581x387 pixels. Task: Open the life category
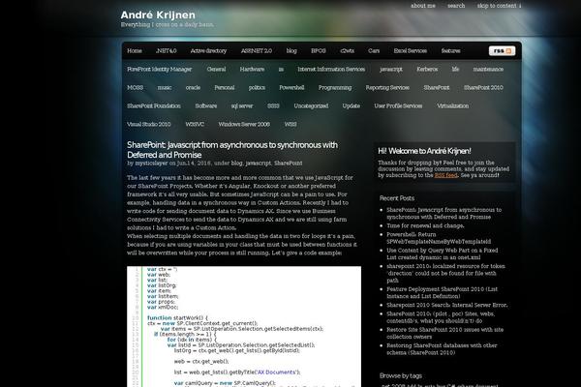point(455,69)
